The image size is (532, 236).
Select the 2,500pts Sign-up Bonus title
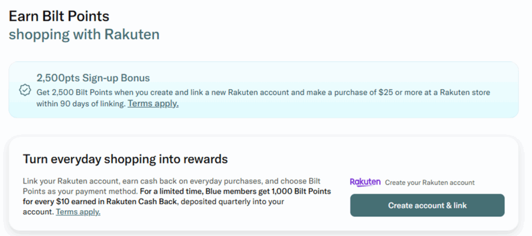[93, 78]
